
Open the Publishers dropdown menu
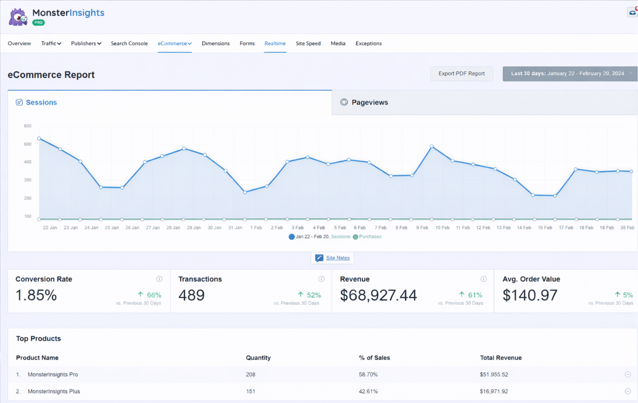[86, 43]
